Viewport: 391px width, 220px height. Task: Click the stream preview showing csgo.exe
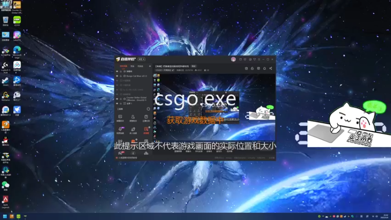(x=214, y=107)
